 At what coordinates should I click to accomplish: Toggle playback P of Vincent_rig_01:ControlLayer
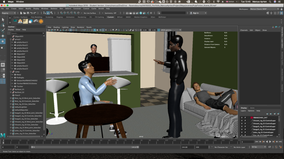(x=245, y=123)
